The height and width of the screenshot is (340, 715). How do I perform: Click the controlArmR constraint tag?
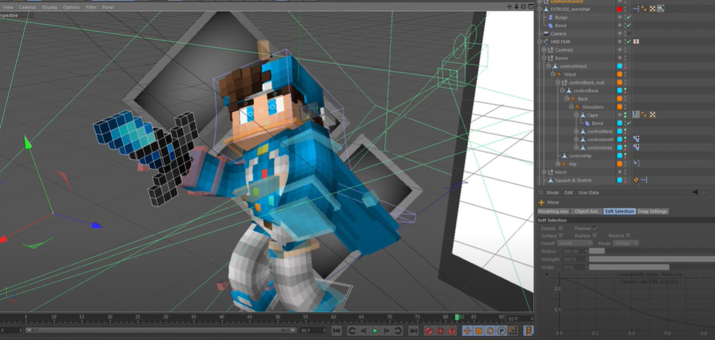[636, 139]
